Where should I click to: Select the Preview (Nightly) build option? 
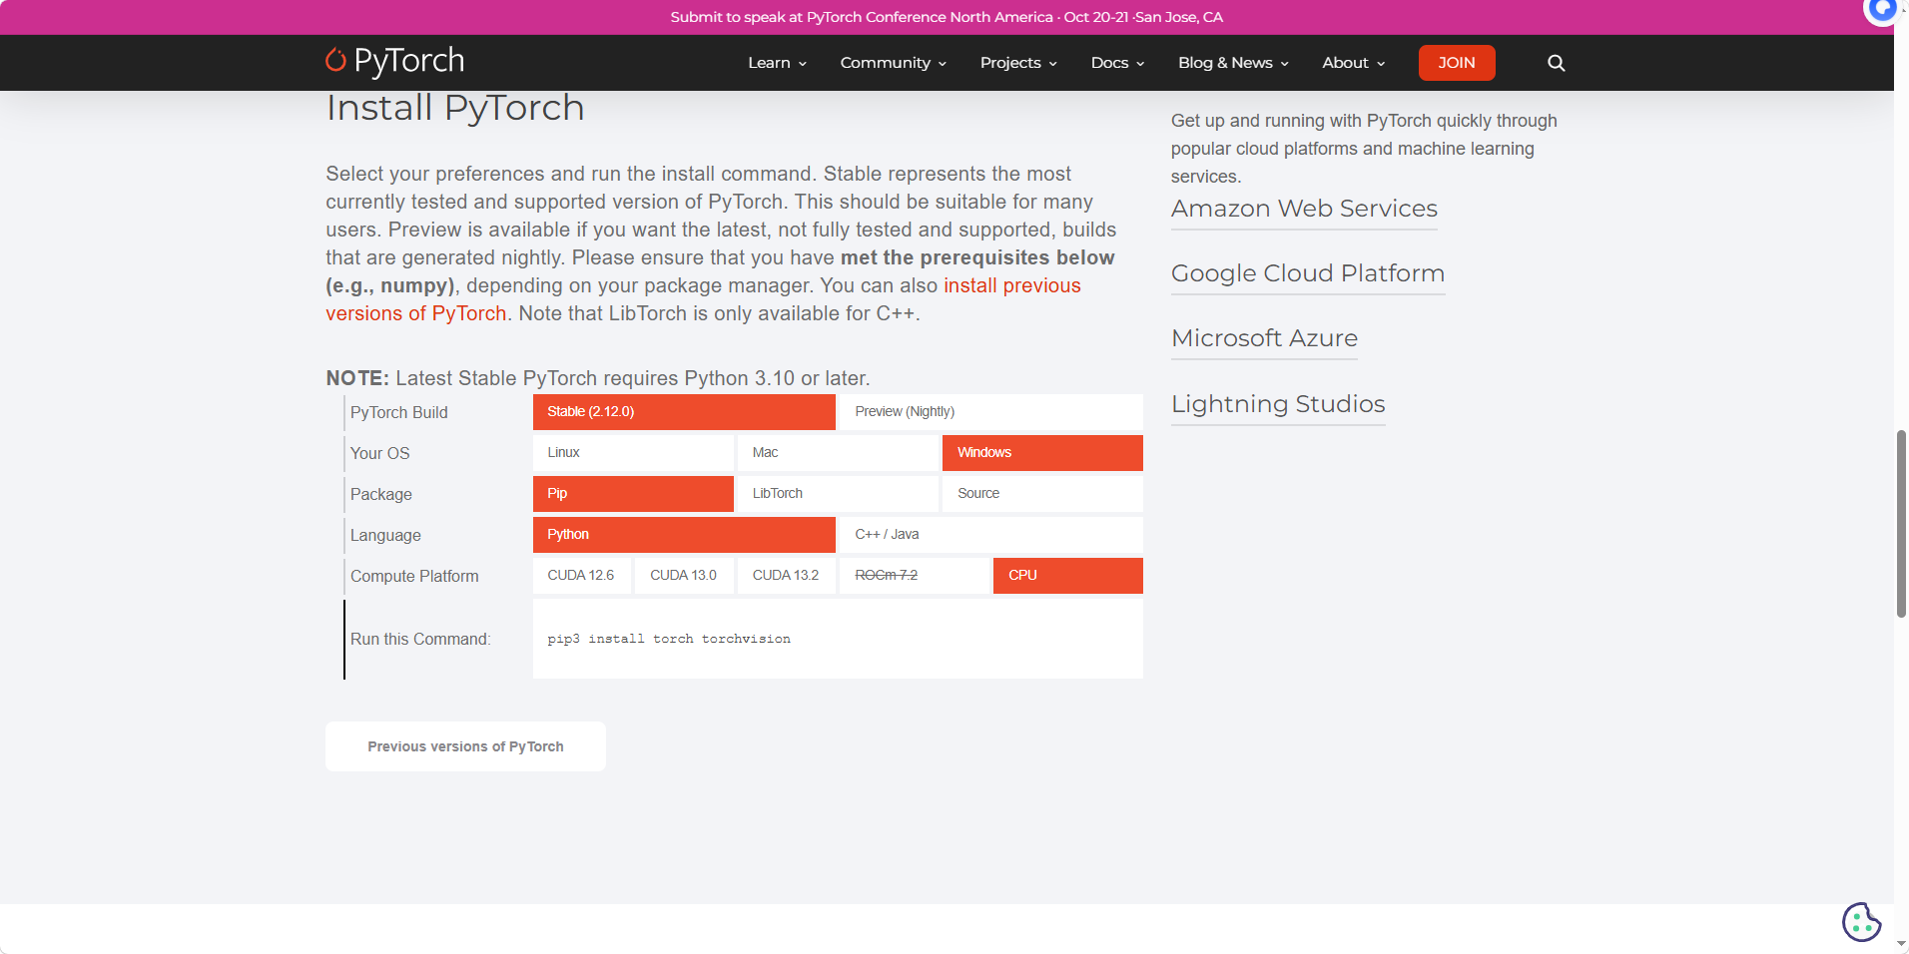coord(990,412)
